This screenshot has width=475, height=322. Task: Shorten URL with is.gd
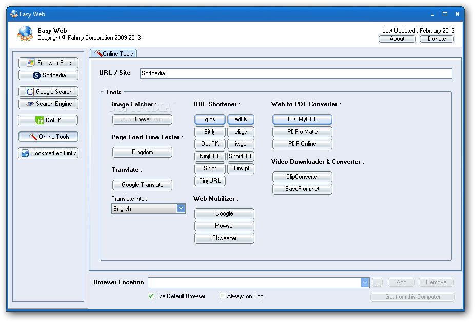[241, 144]
